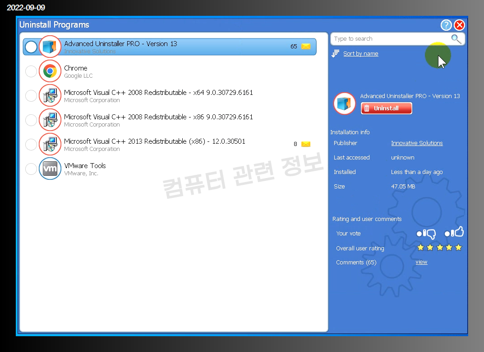
Task: Vote thumbs up for this program
Action: click(x=454, y=232)
